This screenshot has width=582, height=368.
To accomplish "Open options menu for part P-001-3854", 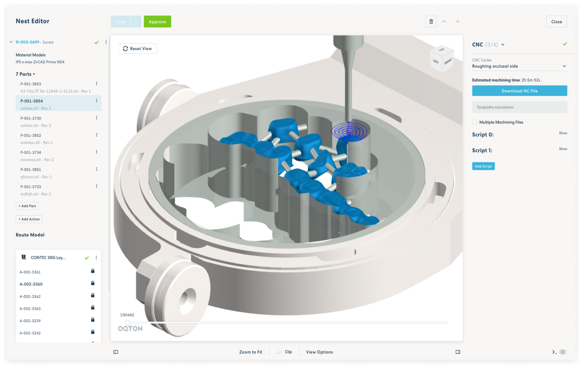I will coord(97,101).
